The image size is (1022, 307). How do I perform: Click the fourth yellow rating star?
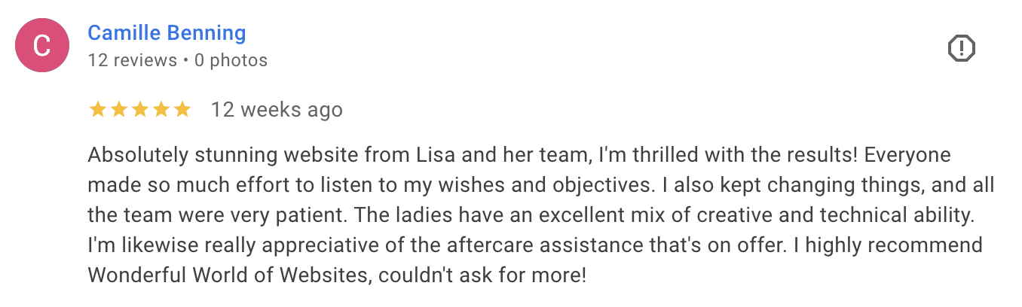pos(161,110)
